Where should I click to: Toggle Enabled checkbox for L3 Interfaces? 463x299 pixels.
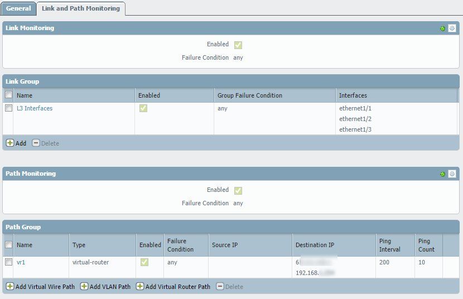[x=143, y=108]
